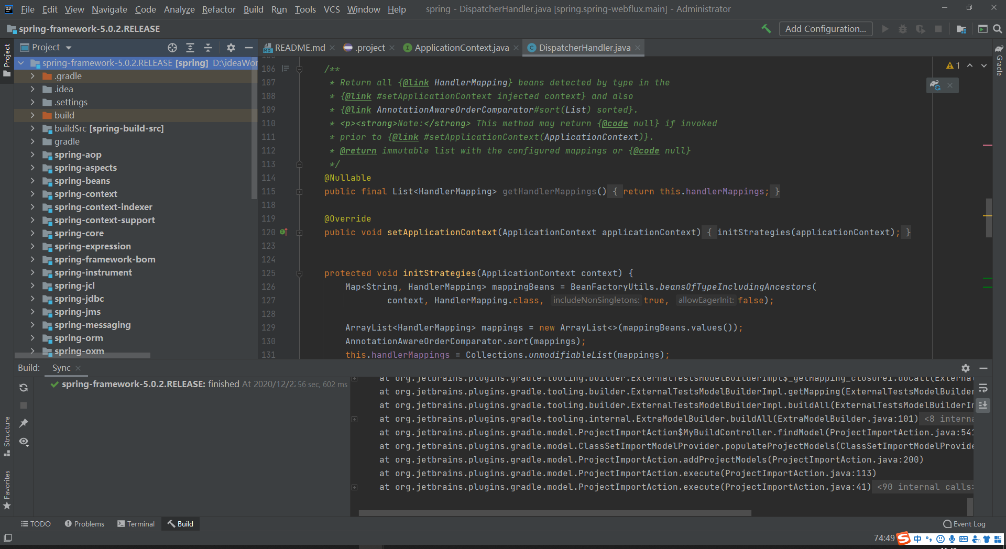This screenshot has height=549, width=1006.
Task: Switch to the ApplicationContext.java editor tab
Action: click(461, 47)
